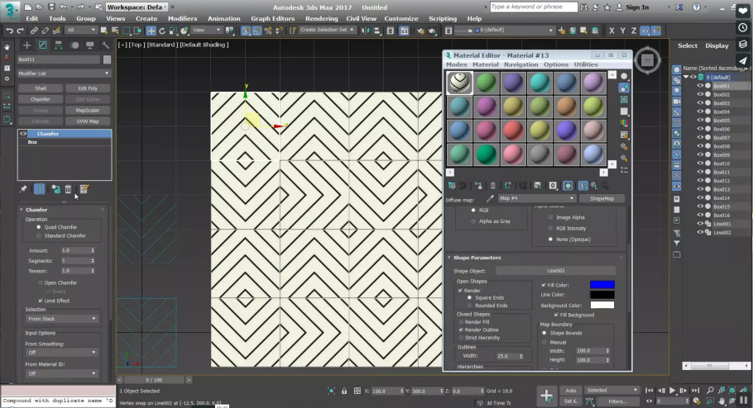
Task: Open the Selection From Stack dropdown
Action: point(61,319)
